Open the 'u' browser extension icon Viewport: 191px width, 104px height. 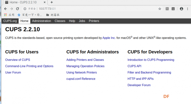(x=173, y=9)
